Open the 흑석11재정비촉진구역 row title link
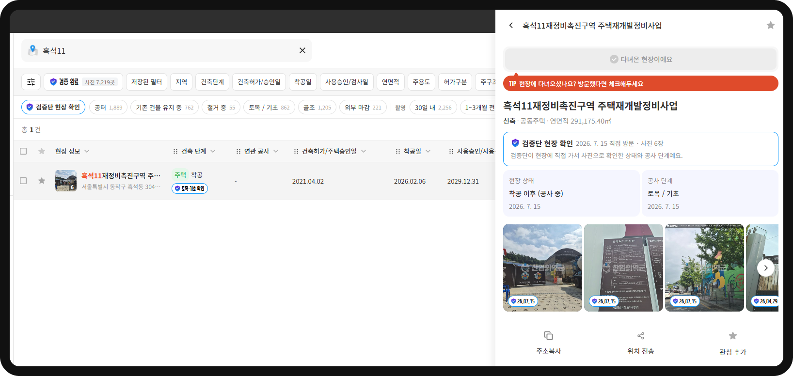The image size is (793, 376). [x=121, y=175]
